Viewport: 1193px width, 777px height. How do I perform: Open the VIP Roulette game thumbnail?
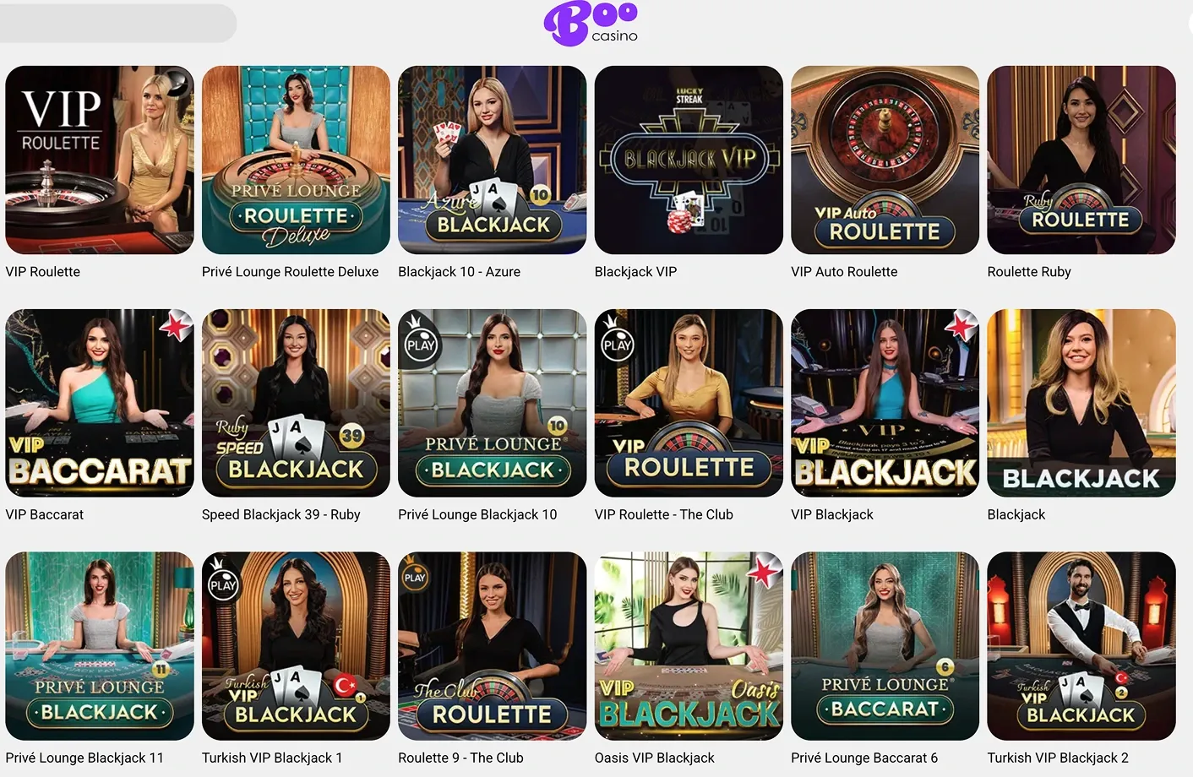[100, 160]
